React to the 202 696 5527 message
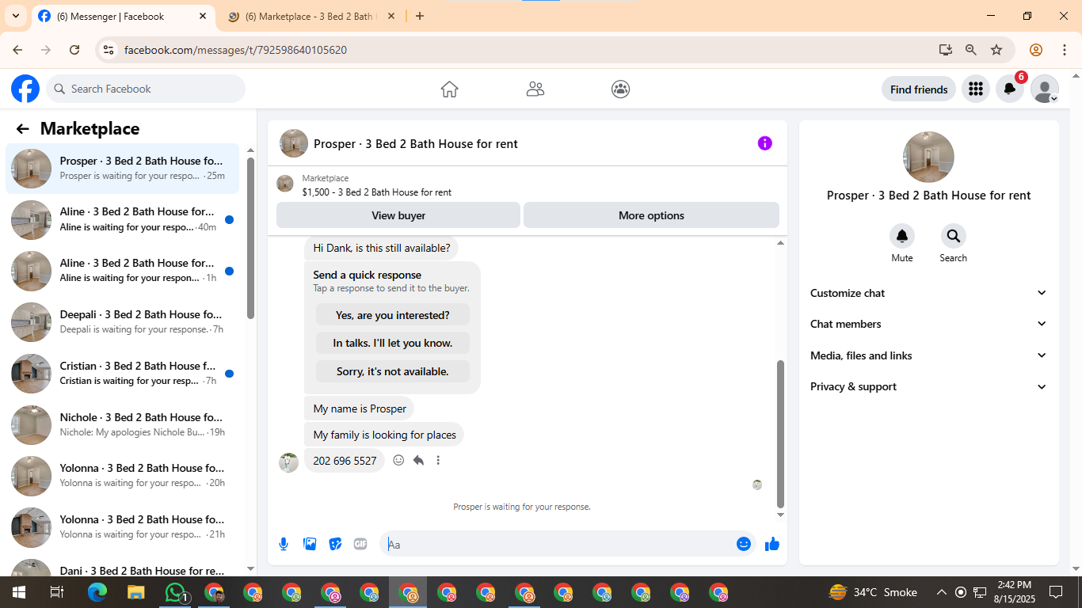This screenshot has width=1082, height=608. (398, 460)
